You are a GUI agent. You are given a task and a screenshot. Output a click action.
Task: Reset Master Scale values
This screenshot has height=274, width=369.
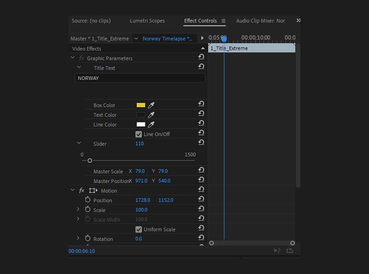coord(201,170)
